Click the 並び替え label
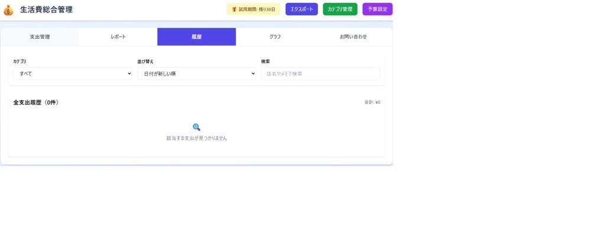This screenshot has height=247, width=605. (145, 61)
